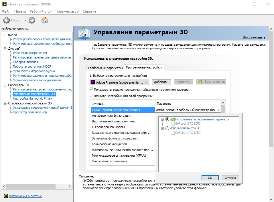Open the program selection dropdown

[x=119, y=82]
